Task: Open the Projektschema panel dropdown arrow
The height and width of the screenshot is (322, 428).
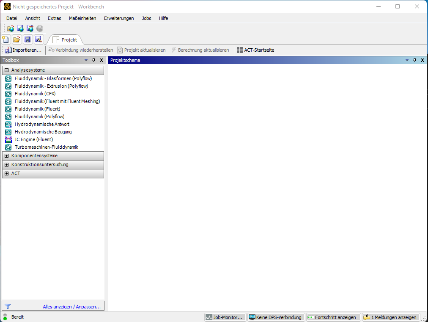Action: 407,60
